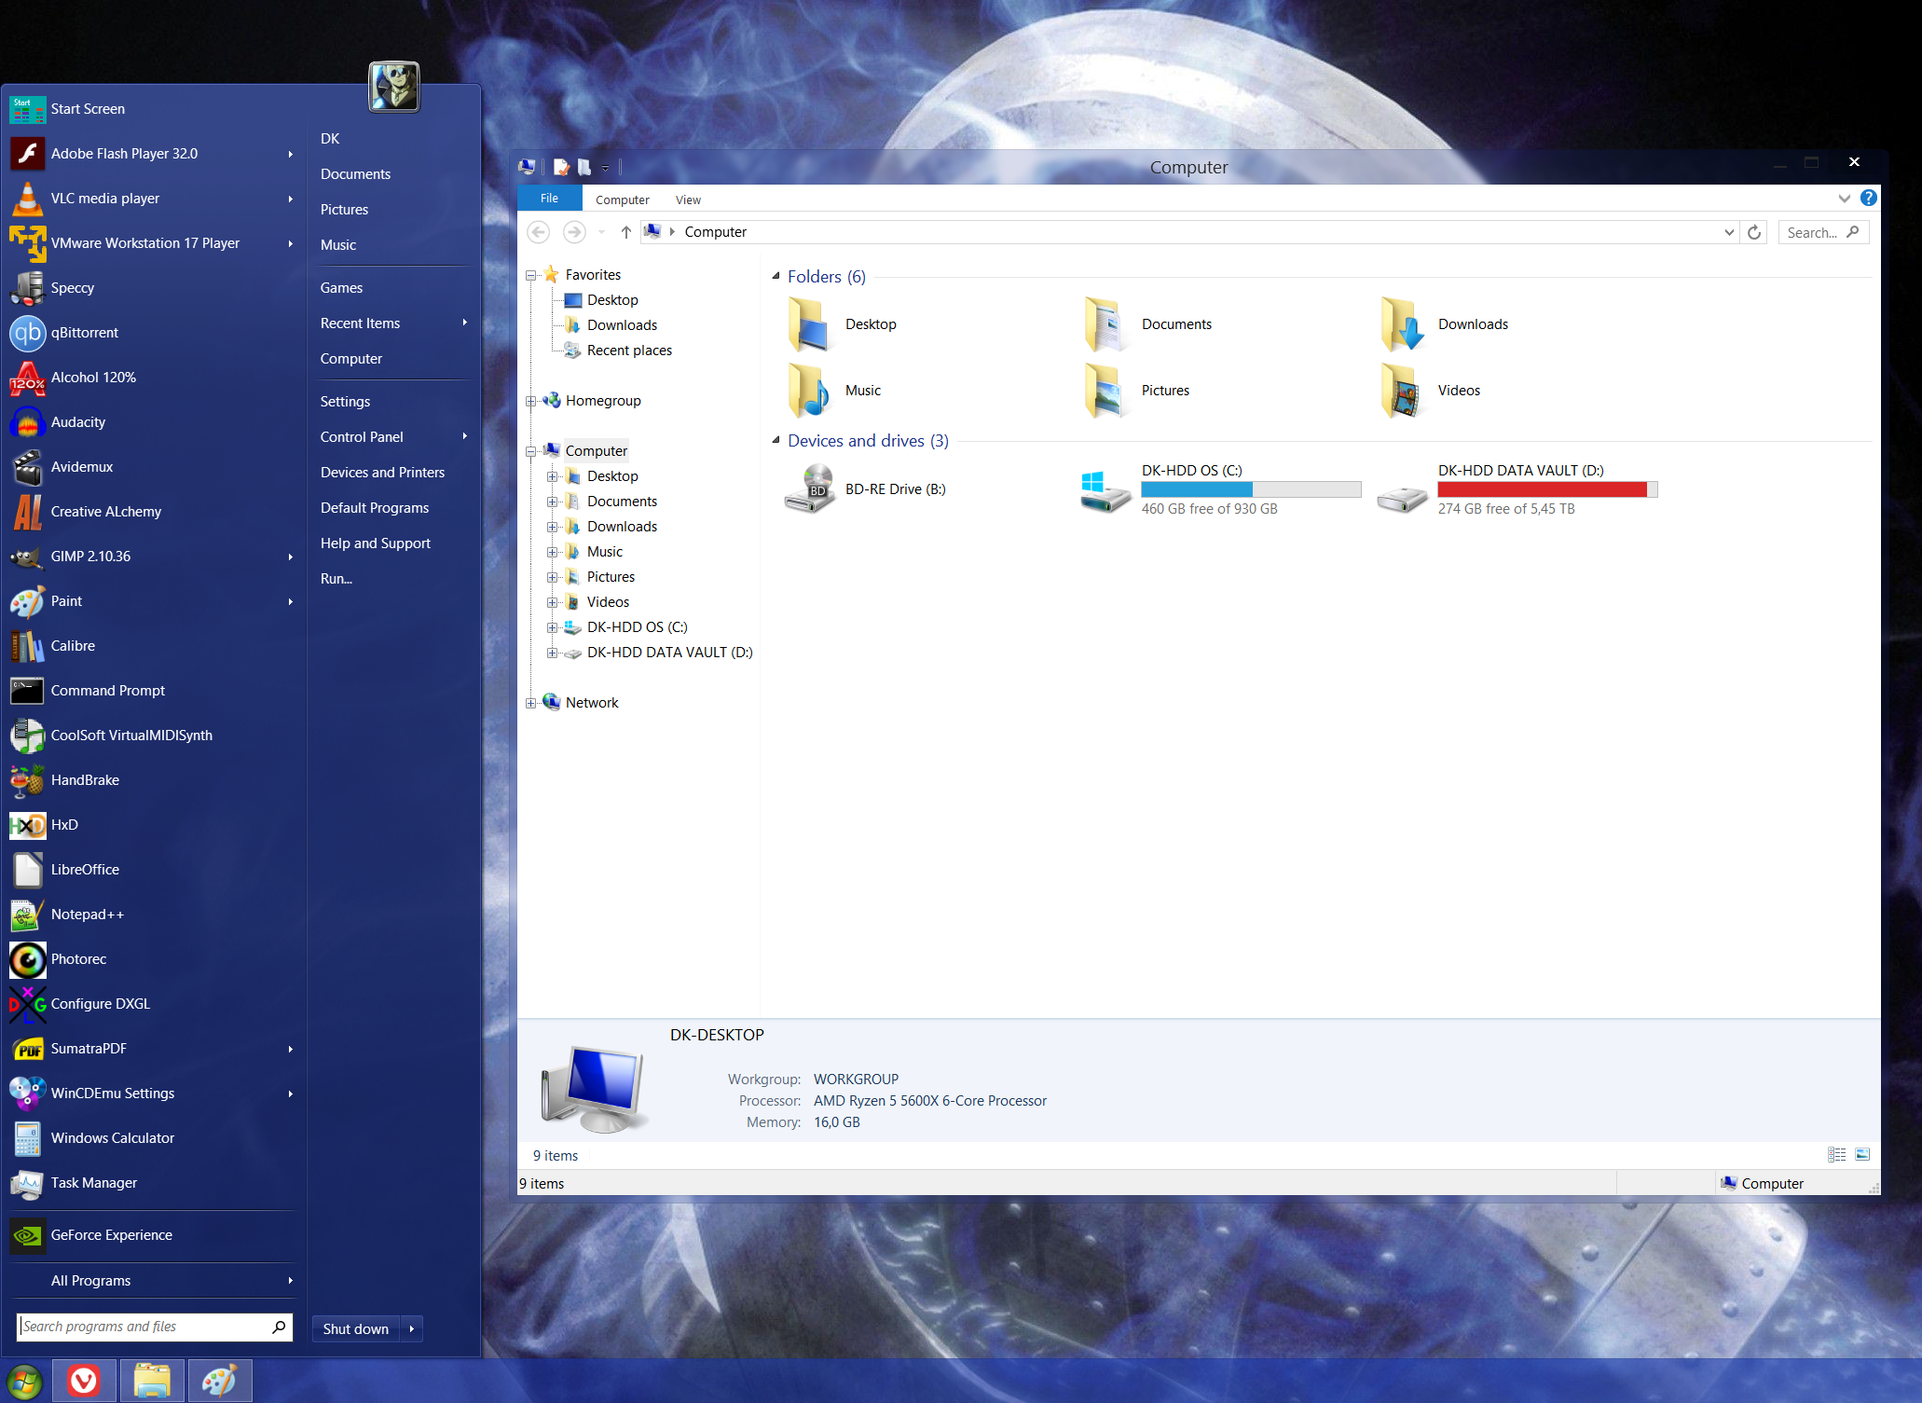Click Explorer help question mark icon
The width and height of the screenshot is (1922, 1403).
click(1868, 198)
